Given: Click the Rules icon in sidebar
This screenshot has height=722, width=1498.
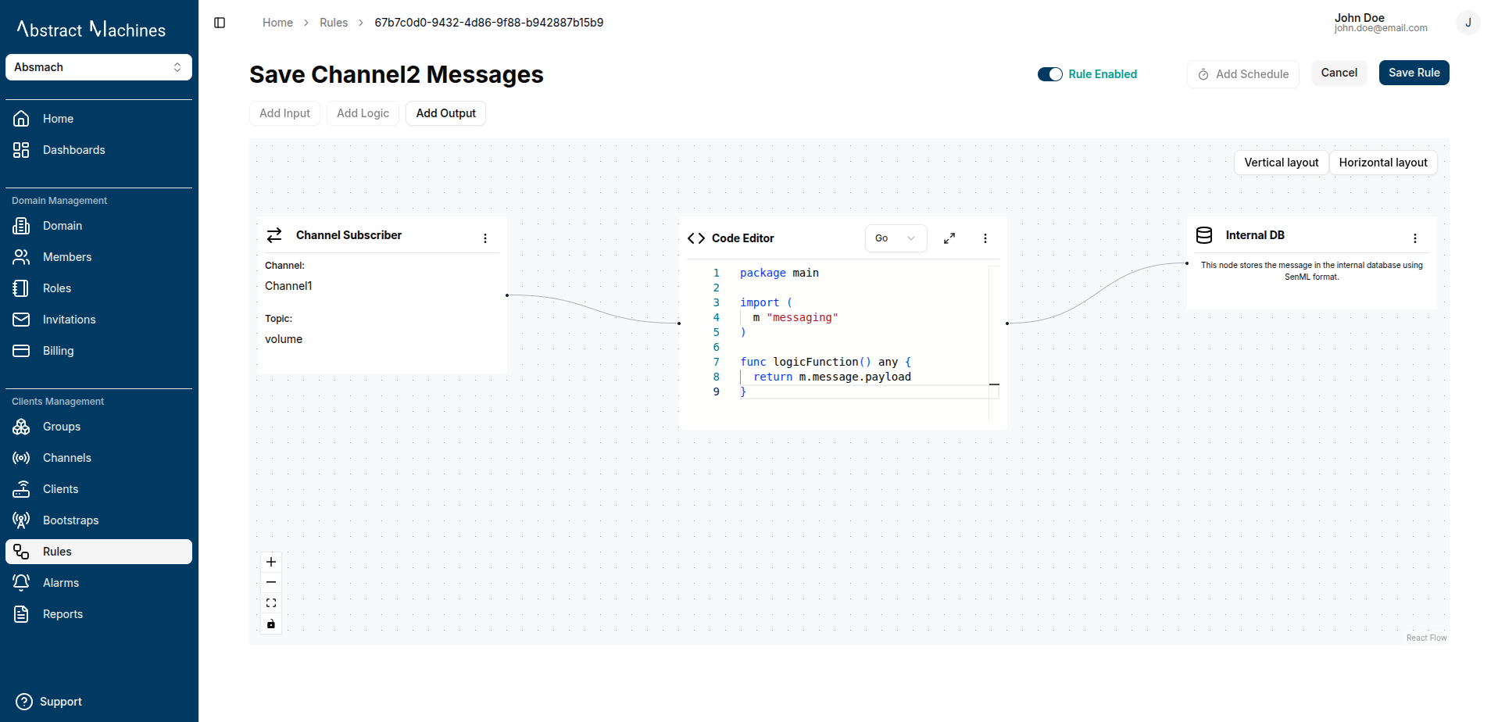Looking at the screenshot, I should pos(21,552).
